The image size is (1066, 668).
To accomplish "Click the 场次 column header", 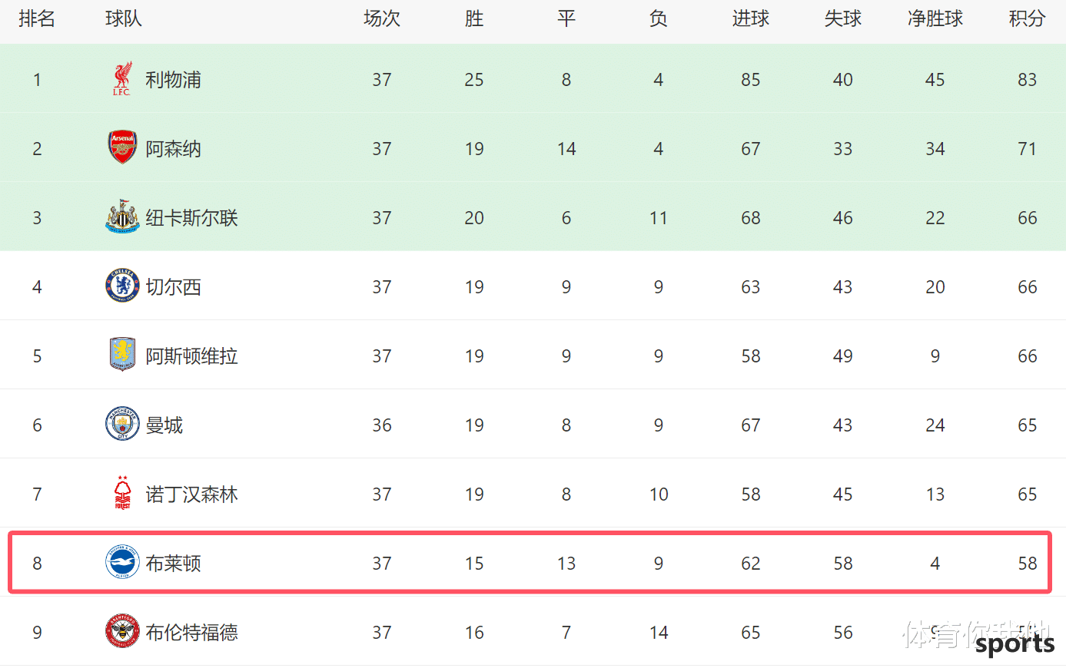I will pos(382,18).
